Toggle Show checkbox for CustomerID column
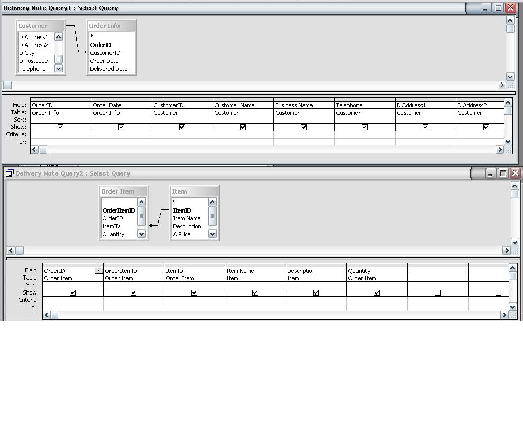 point(182,127)
